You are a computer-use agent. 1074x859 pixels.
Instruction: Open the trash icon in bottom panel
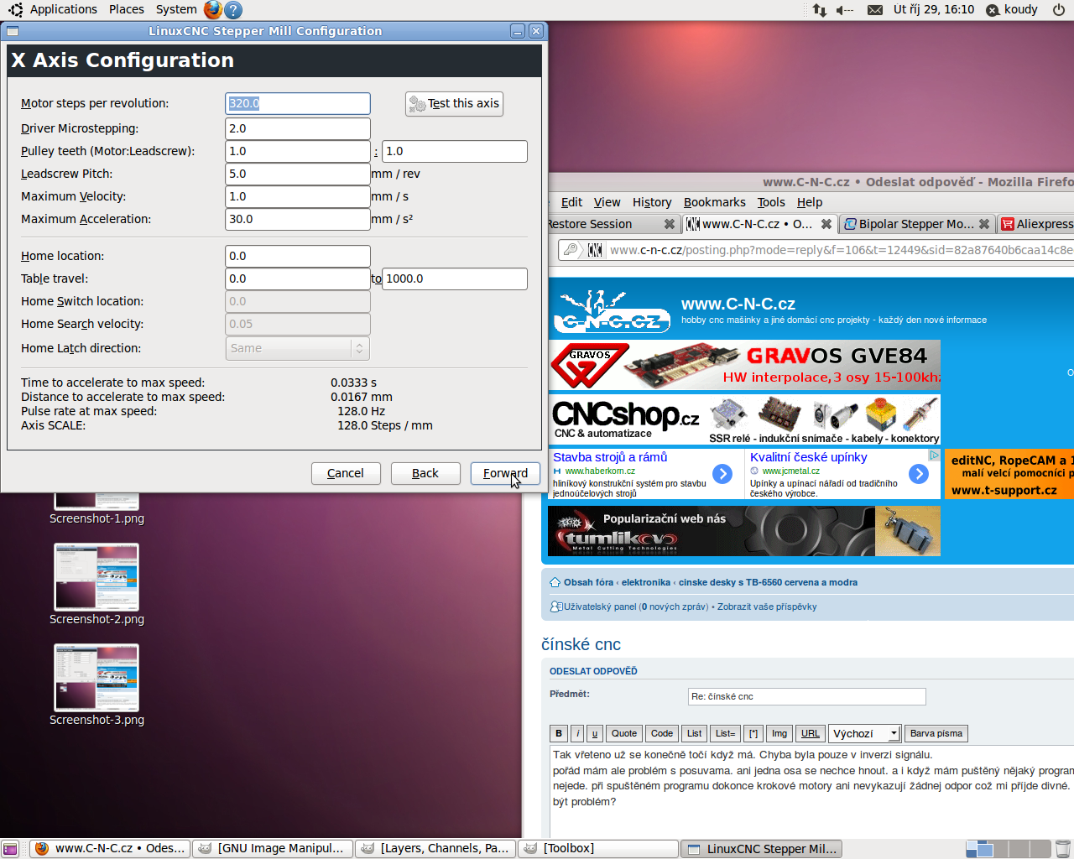[1062, 848]
